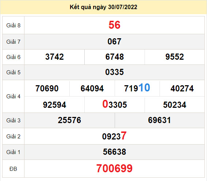This screenshot has height=181, width=207.
Task: Select the Giải 2 number 09237
Action: coord(114,136)
